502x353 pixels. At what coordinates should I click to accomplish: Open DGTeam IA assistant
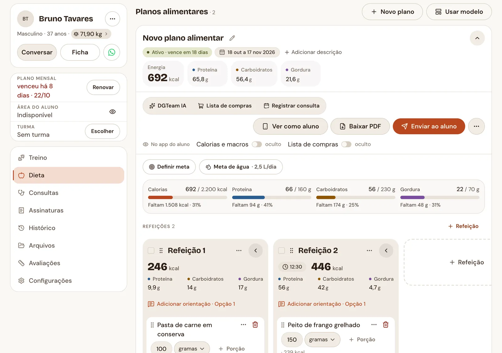click(x=168, y=106)
